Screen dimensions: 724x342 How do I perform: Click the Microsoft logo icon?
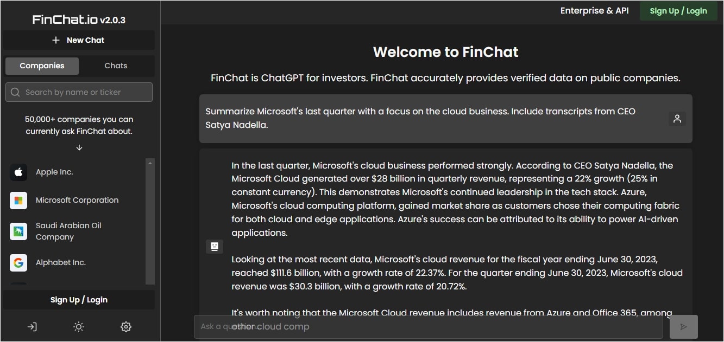click(x=18, y=201)
